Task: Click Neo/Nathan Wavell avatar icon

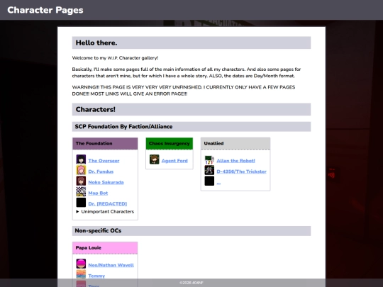Action: (81, 264)
